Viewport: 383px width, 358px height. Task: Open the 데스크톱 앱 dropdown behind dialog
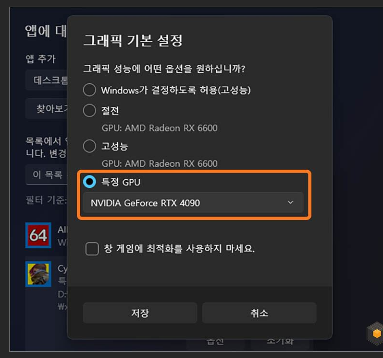tap(46, 80)
